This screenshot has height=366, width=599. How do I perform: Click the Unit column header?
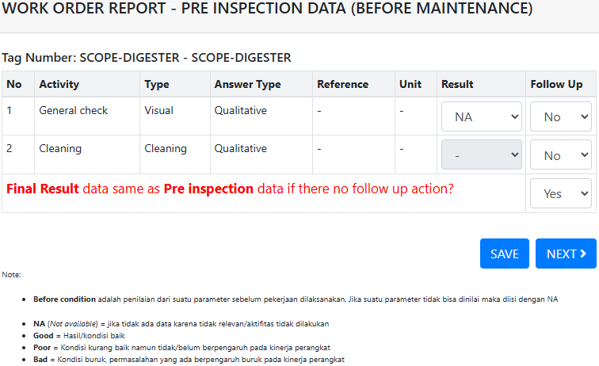pyautogui.click(x=410, y=84)
